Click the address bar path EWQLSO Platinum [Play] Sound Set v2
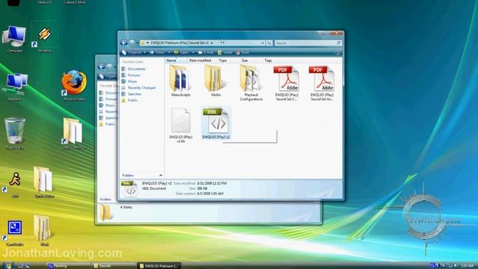The height and width of the screenshot is (269, 478). point(179,43)
